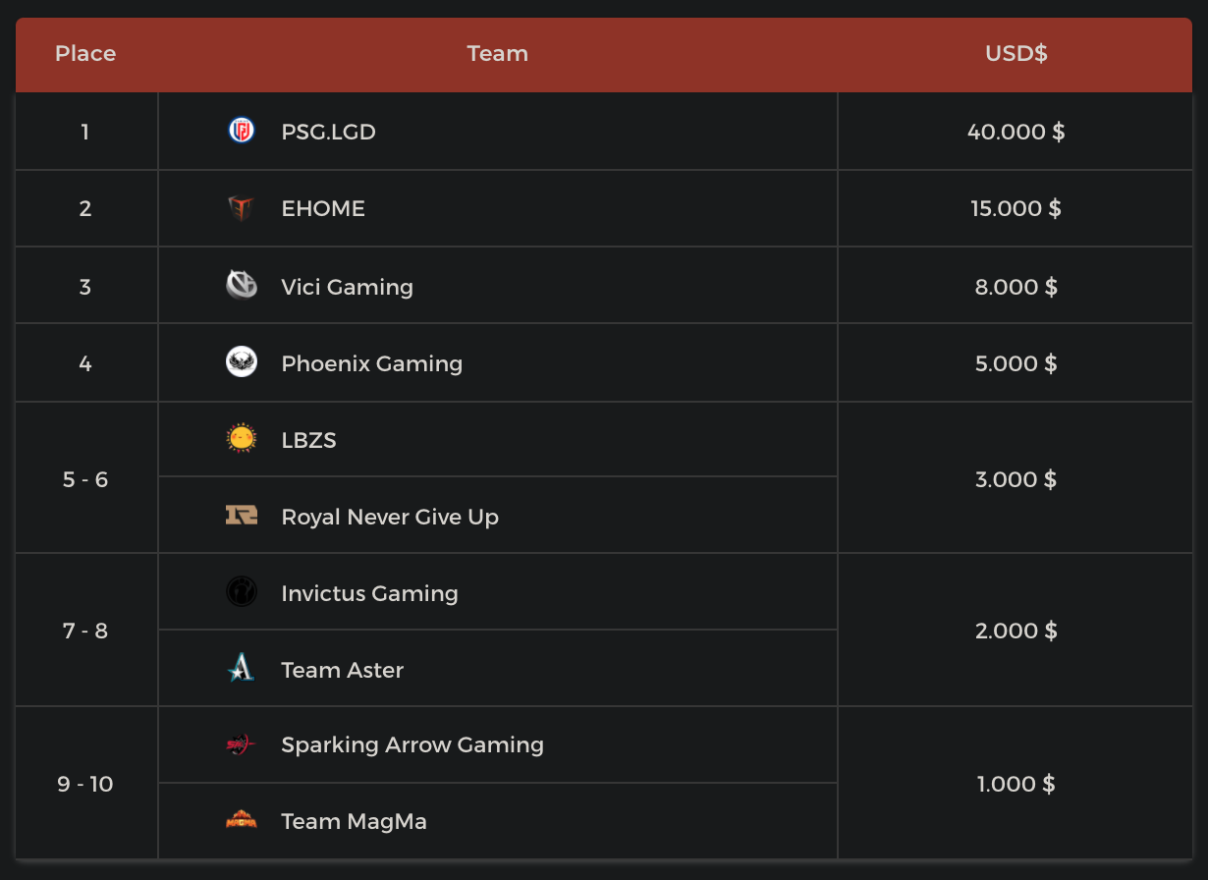Click the Royal Never Give Up logo
The image size is (1208, 880).
pyautogui.click(x=241, y=516)
